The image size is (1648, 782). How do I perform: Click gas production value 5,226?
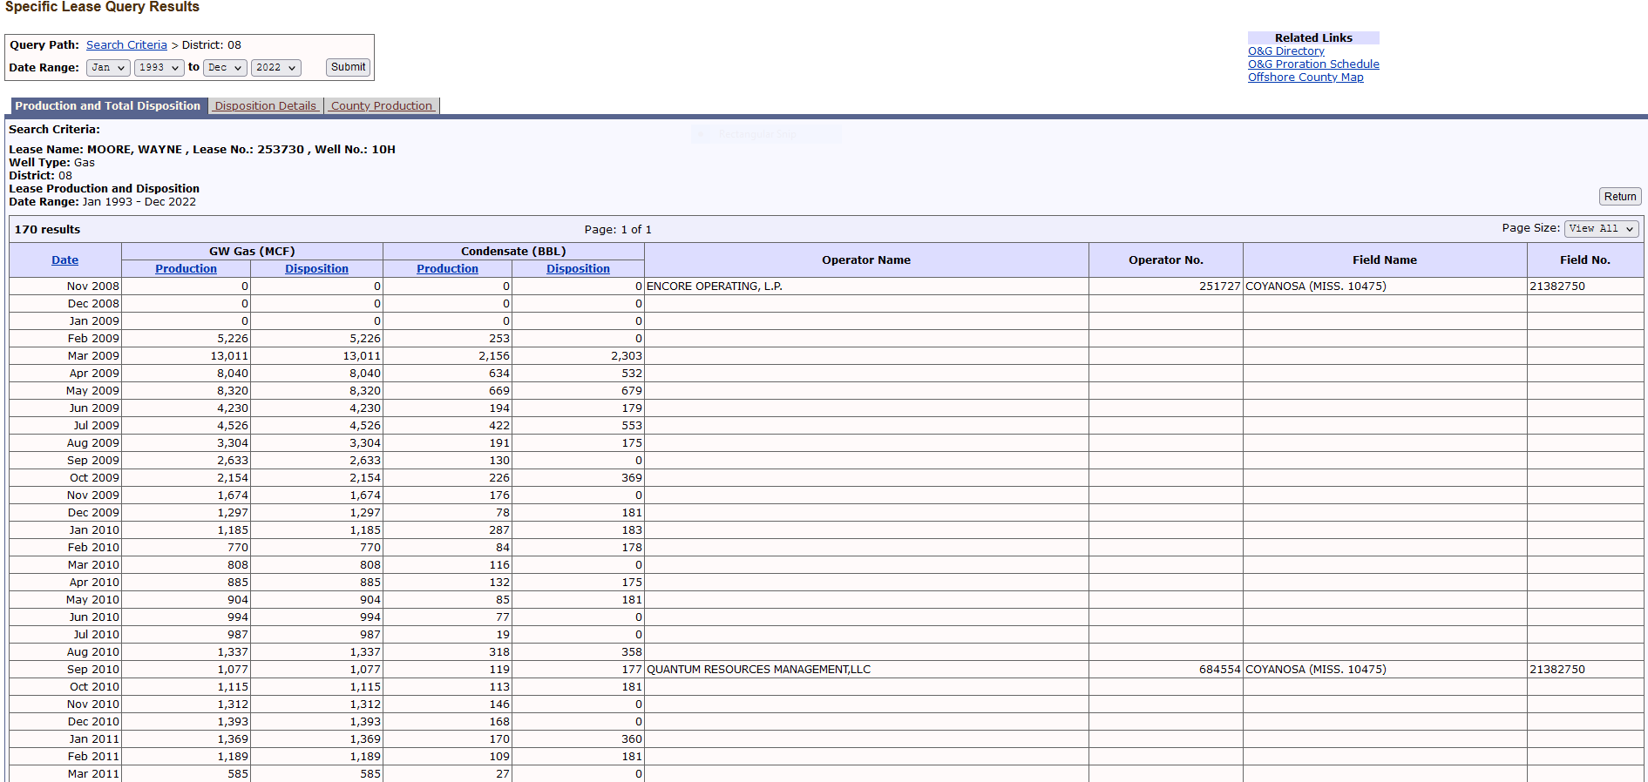click(x=233, y=339)
